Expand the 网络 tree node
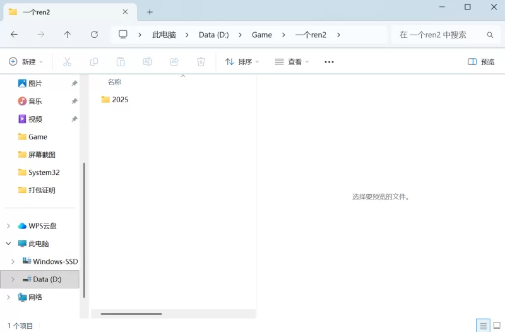Image resolution: width=505 pixels, height=332 pixels. pos(8,297)
